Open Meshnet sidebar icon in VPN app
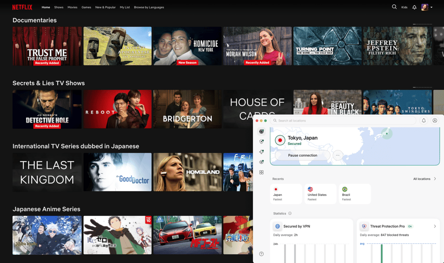444x263 pixels. (261, 152)
